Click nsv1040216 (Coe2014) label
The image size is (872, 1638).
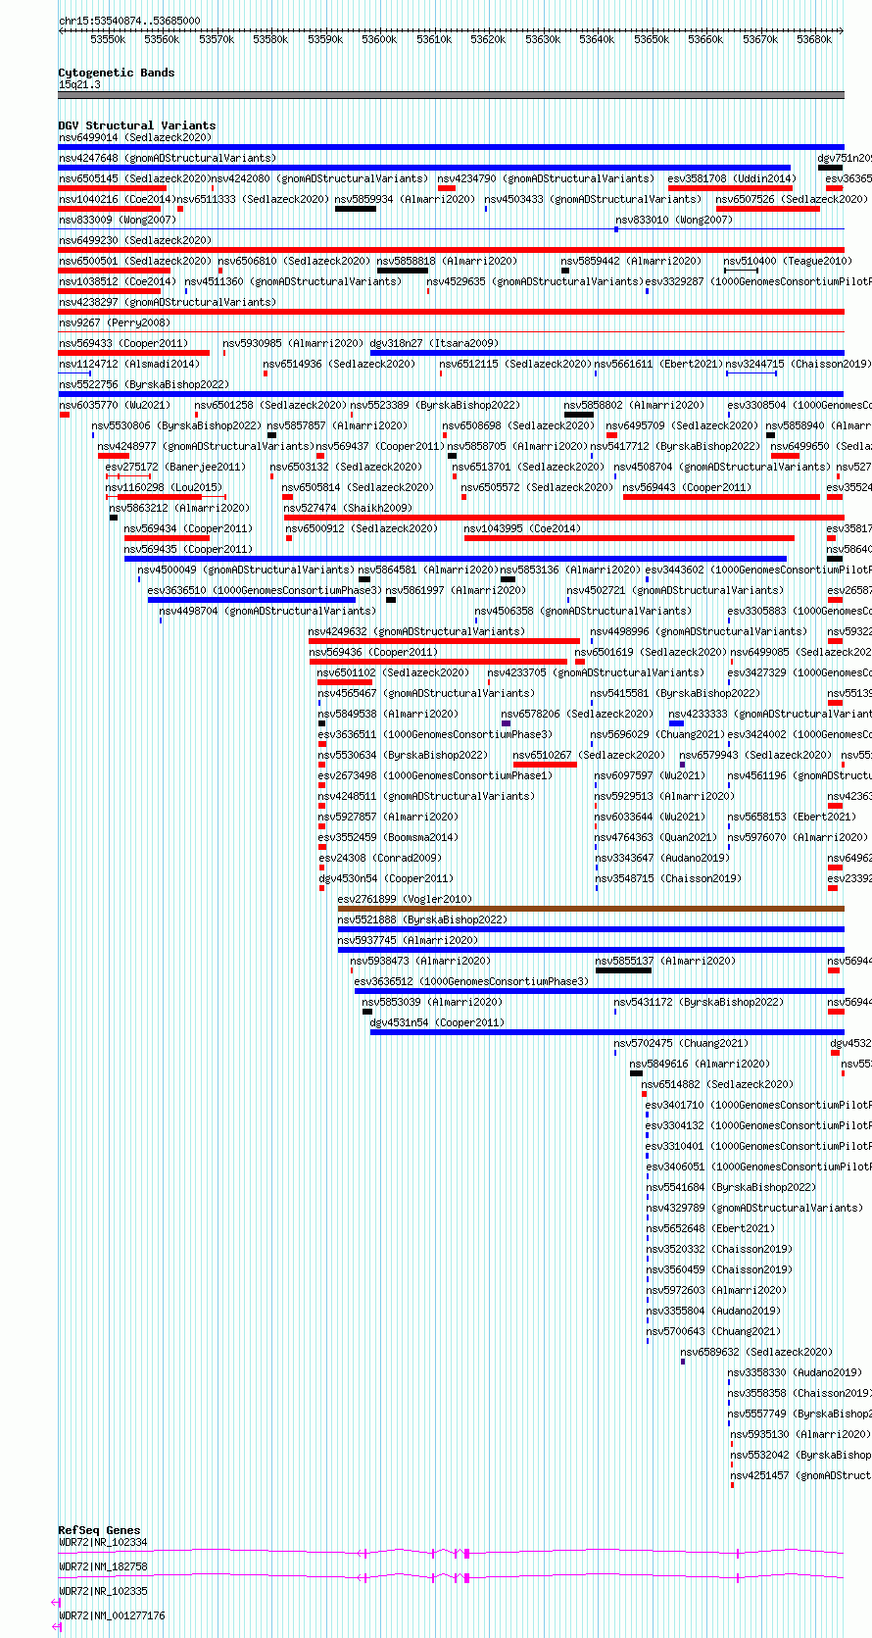tap(117, 199)
